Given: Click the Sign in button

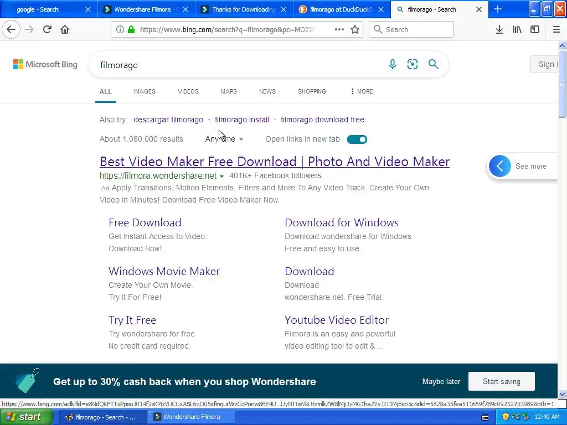Looking at the screenshot, I should (544, 64).
